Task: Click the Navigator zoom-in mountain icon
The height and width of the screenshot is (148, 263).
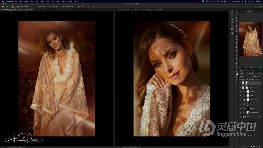Action: [x=260, y=67]
